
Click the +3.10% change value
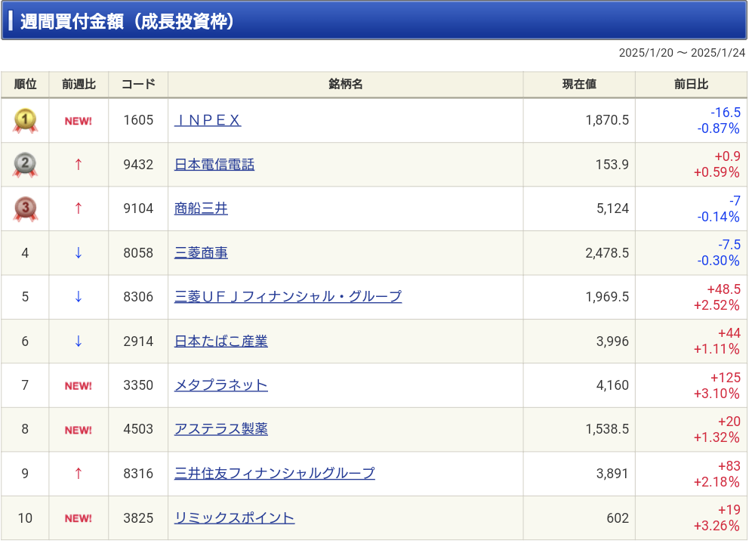717,394
